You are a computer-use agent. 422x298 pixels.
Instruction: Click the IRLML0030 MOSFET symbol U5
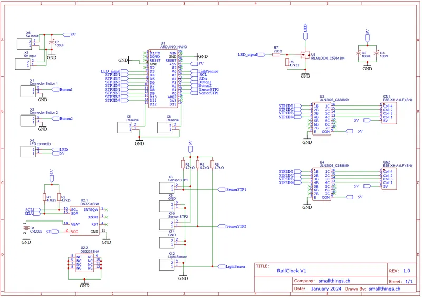[305, 55]
